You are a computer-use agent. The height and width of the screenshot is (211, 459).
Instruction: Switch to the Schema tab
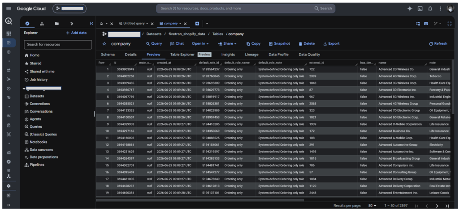[x=108, y=54]
